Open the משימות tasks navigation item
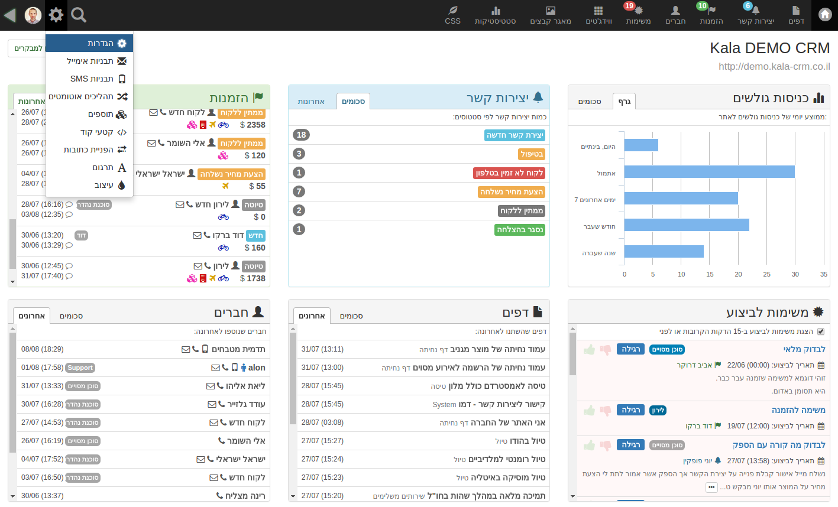Image resolution: width=838 pixels, height=507 pixels. pos(638,15)
